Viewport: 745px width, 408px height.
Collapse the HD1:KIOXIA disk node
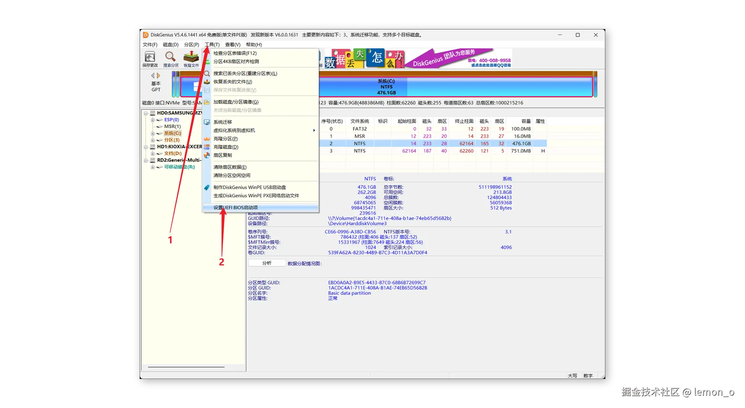point(146,147)
